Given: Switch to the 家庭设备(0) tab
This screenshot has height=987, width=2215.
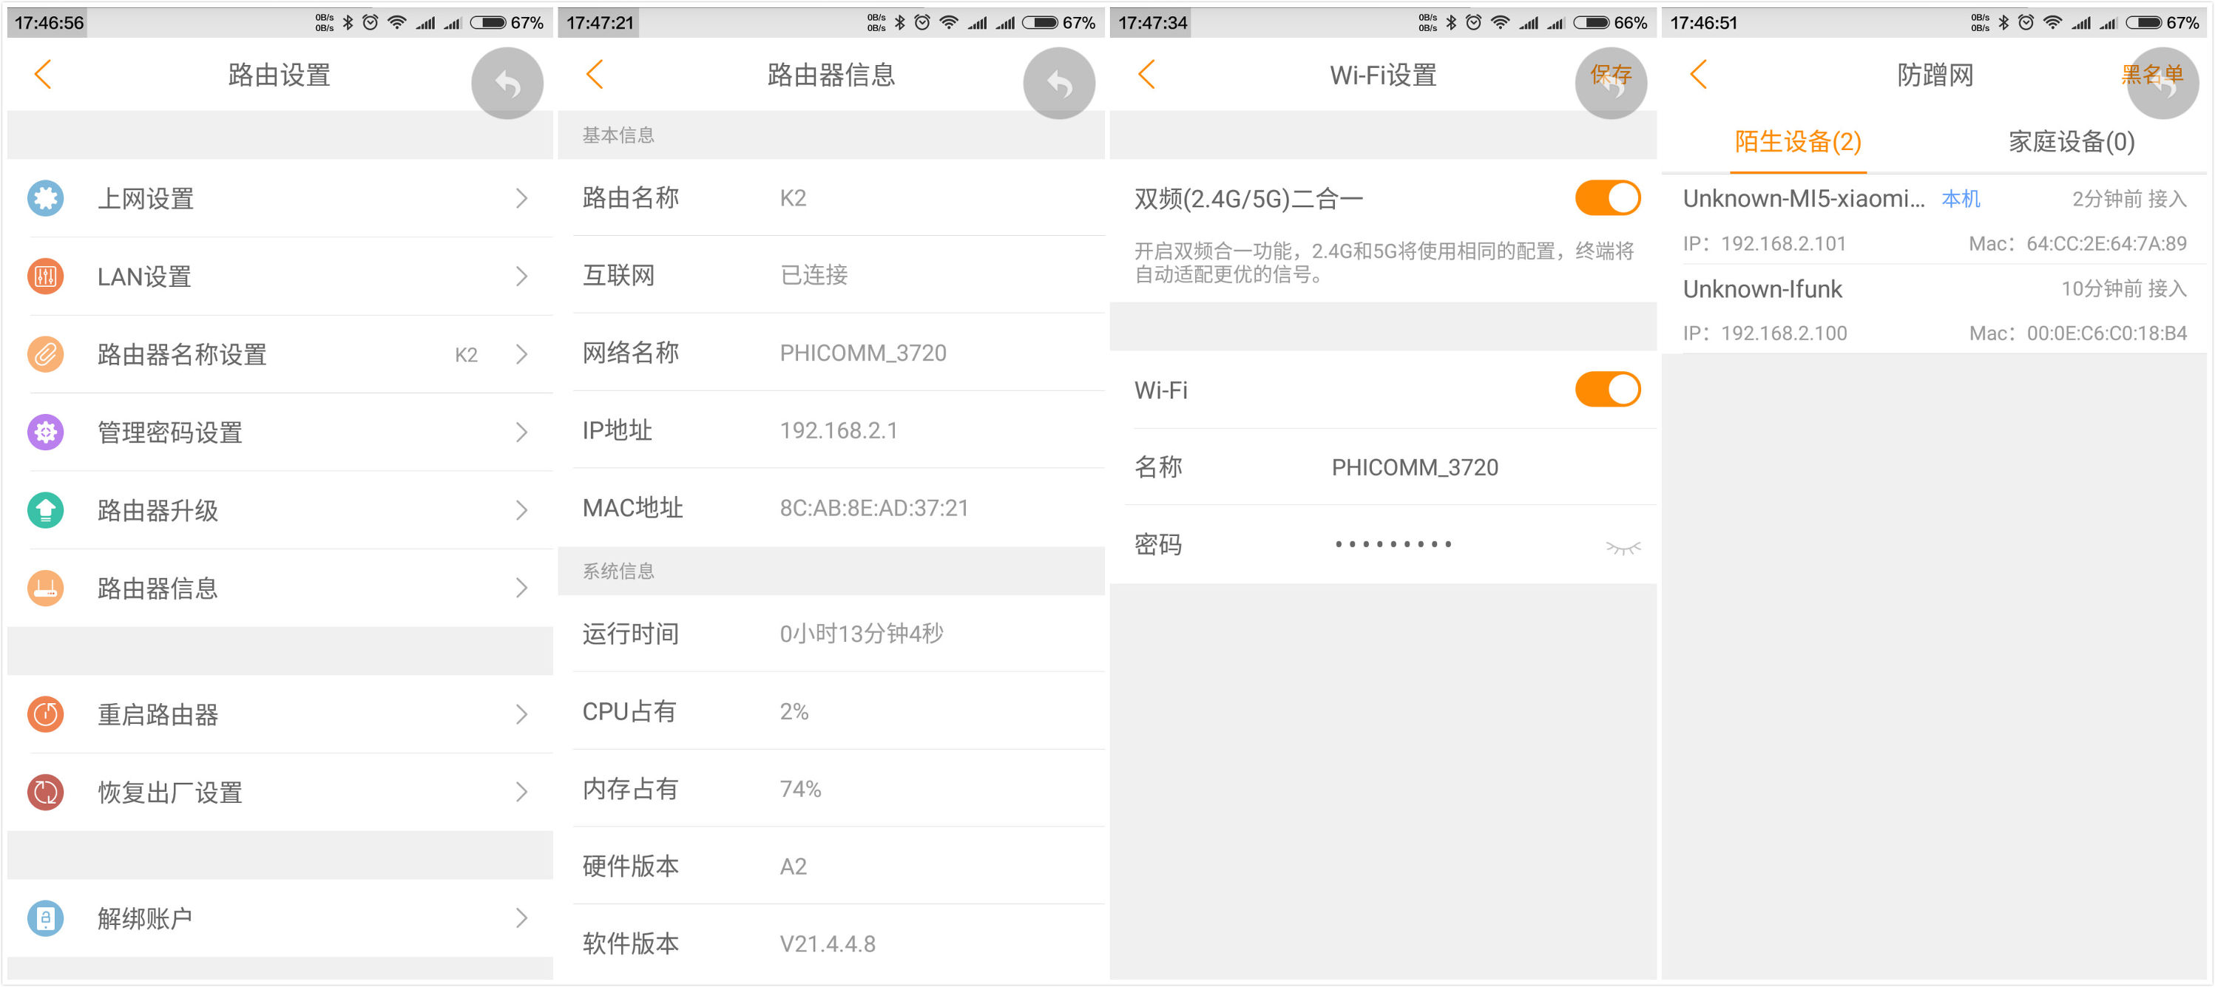Looking at the screenshot, I should 2070,143.
